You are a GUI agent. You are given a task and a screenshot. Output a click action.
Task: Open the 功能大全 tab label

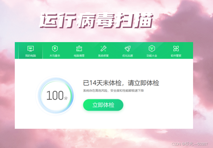coord(152,56)
